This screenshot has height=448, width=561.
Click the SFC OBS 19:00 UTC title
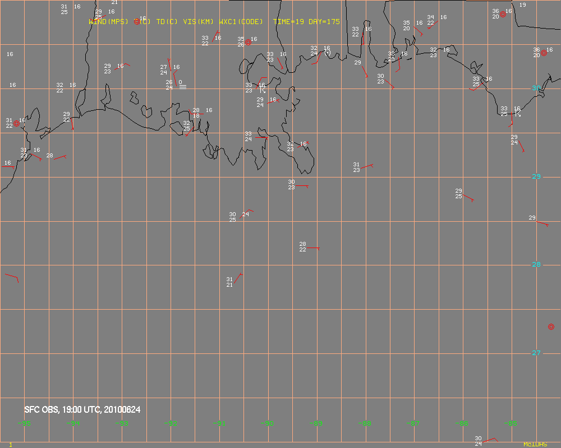pos(82,409)
